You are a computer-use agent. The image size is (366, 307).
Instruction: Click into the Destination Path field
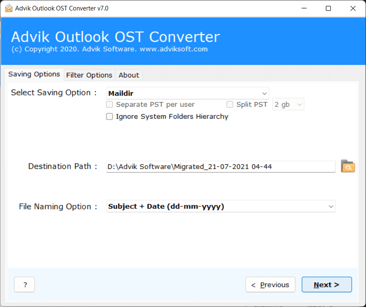[221, 167]
